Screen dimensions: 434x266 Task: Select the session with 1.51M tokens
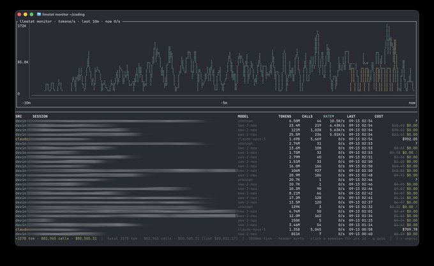coord(216,162)
